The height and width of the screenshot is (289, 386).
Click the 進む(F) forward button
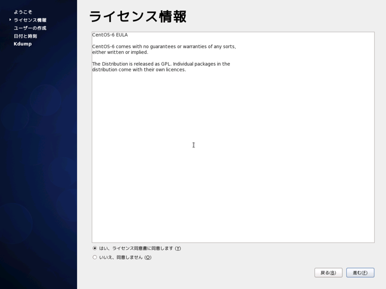(360, 273)
